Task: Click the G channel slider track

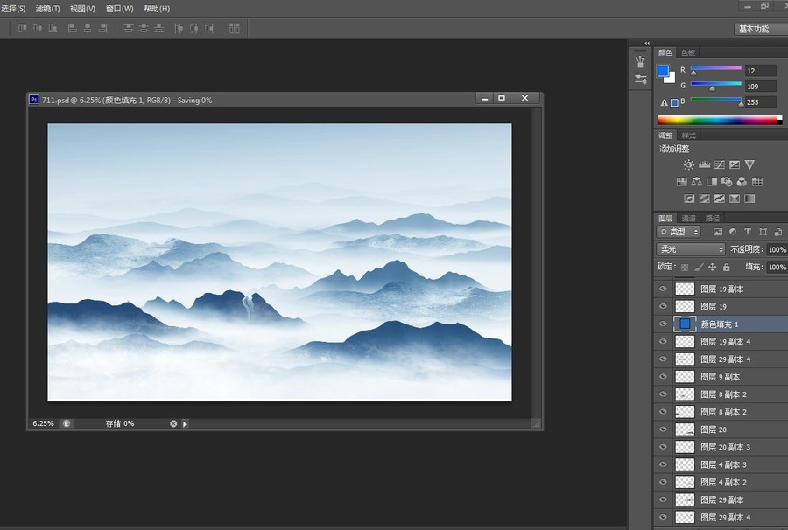Action: (x=716, y=84)
